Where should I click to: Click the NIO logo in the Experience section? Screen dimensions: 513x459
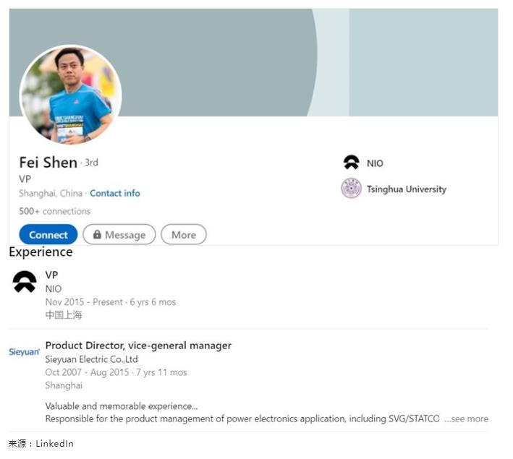pyautogui.click(x=25, y=282)
